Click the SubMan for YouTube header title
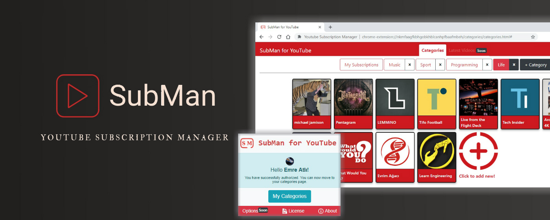Image resolution: width=550 pixels, height=220 pixels. point(286,50)
